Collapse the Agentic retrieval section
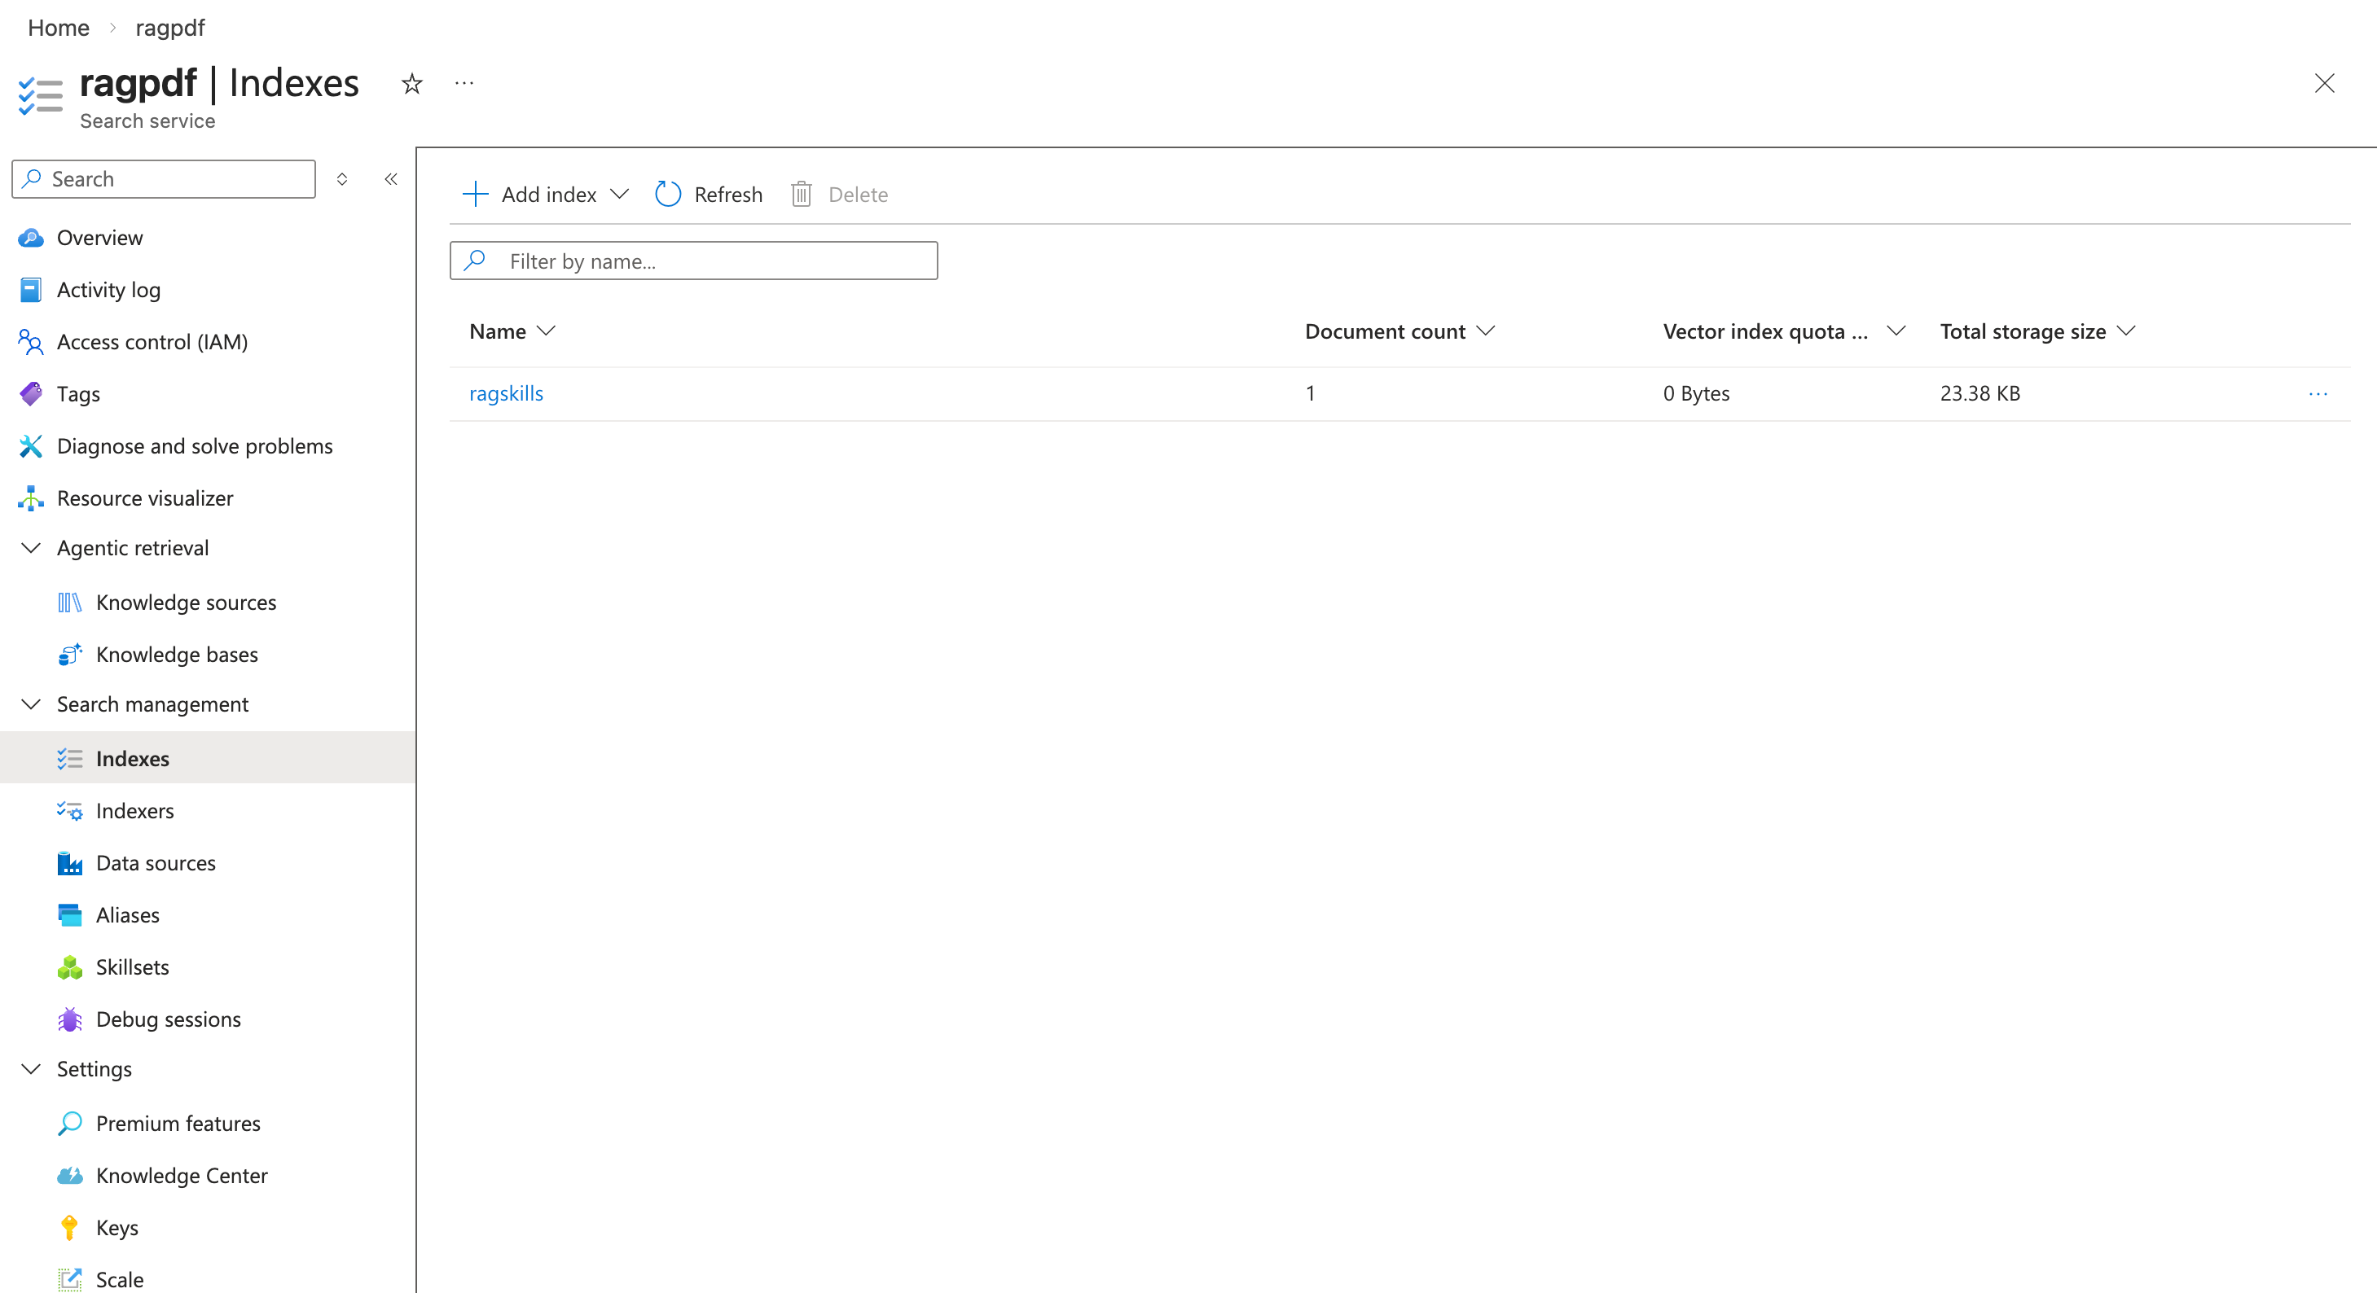Screen dimensions: 2377x1293 (x=32, y=548)
